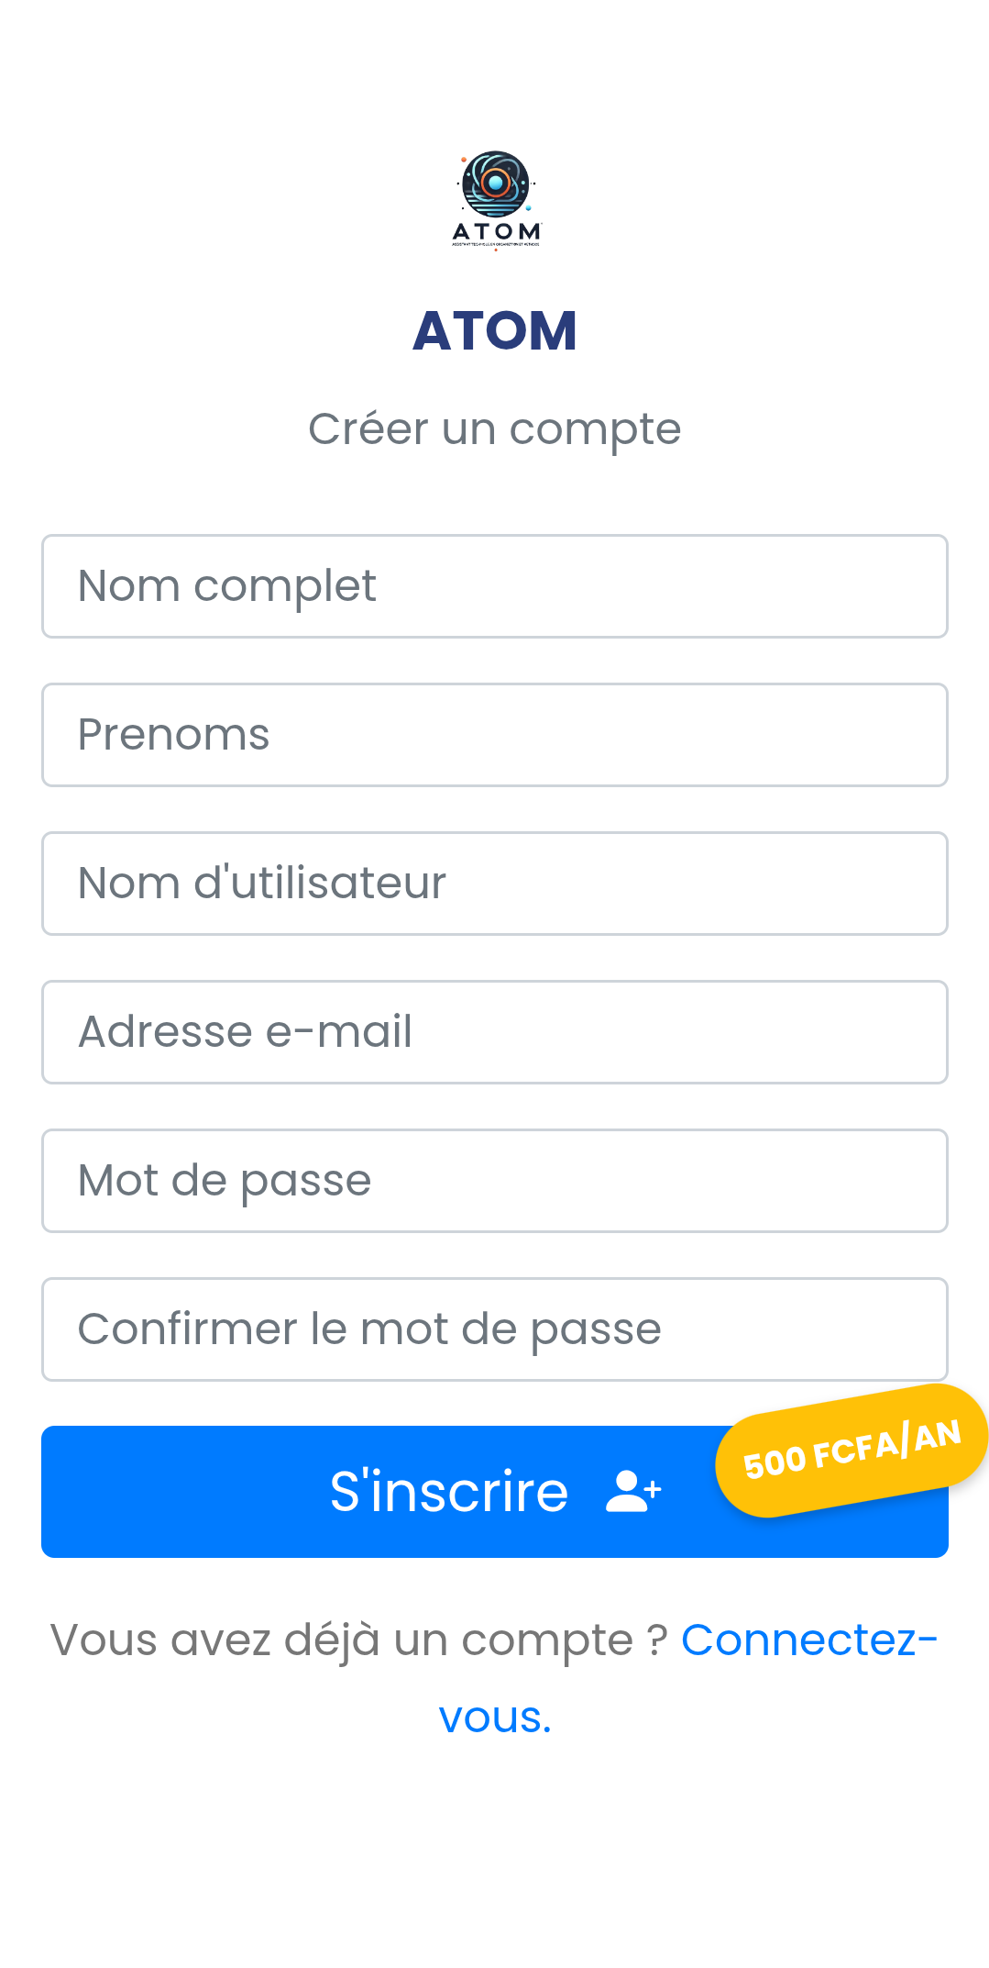Click the orbiting atom graphic in logo
989x1968 pixels.
coord(495,183)
